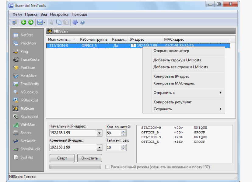This screenshot has height=182, width=252.
Task: Open the RawSocket tool
Action: click(26, 116)
